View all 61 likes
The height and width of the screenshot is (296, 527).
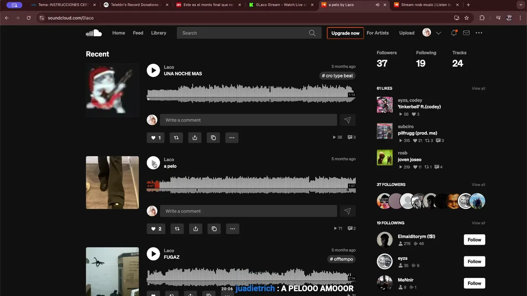[x=478, y=88]
